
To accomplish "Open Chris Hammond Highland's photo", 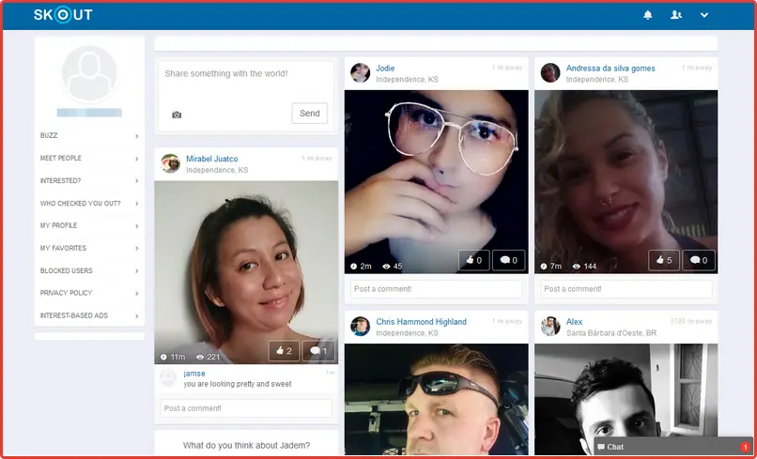I will point(437,399).
